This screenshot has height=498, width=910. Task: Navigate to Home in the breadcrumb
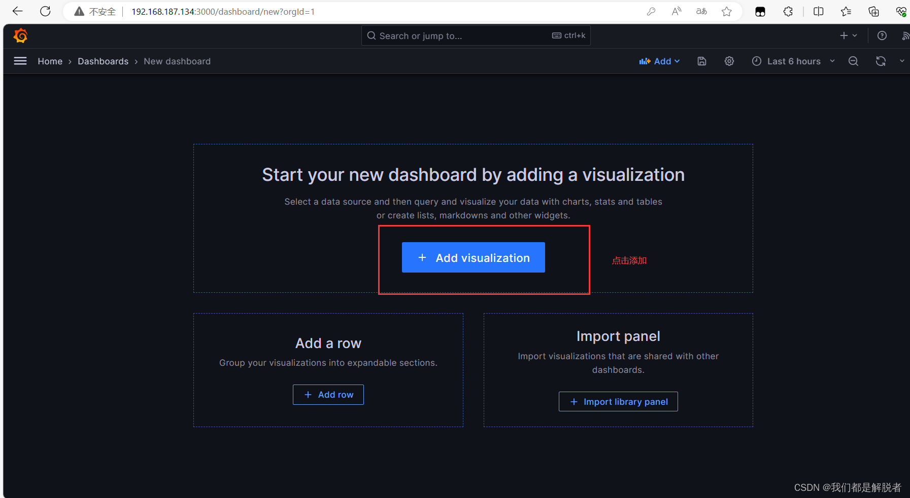click(x=50, y=61)
